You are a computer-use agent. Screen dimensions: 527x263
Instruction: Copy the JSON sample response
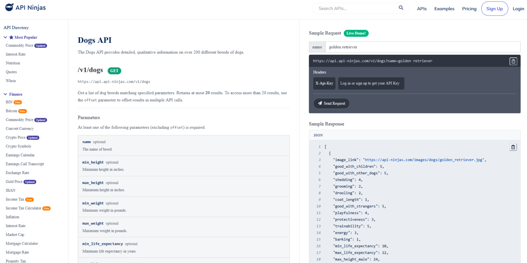coord(513,147)
